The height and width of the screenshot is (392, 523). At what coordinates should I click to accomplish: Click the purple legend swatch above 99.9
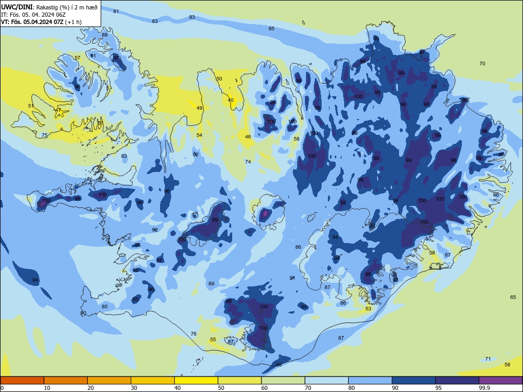(x=501, y=381)
